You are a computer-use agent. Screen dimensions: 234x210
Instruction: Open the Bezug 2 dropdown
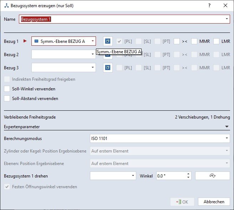(93, 54)
